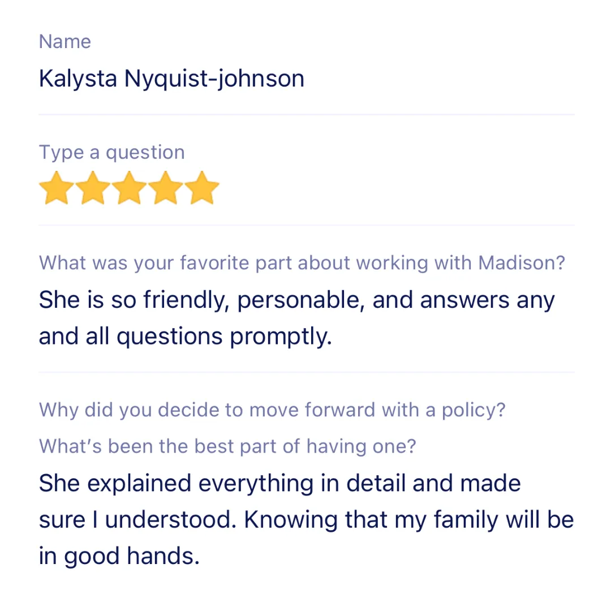Click the 'and all questions promptly' line
The width and height of the screenshot is (611, 611).
click(x=186, y=337)
